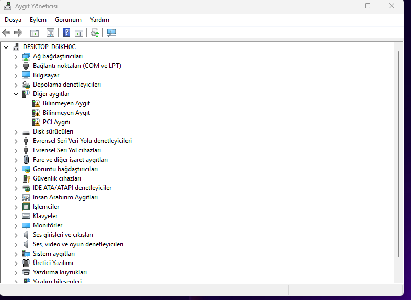Screen dimensions: 411x300
Task: Click the vertical scrollbar thumb
Action: click(x=398, y=154)
